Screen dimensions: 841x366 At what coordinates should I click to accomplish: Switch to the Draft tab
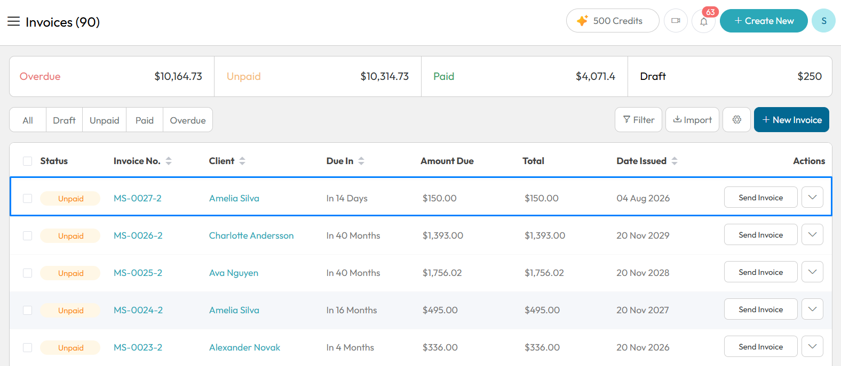64,120
